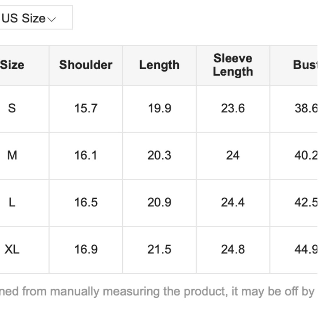Viewport: 321px width, 321px height.
Task: Click the 24.4 sleeve length cell
Action: point(233,202)
